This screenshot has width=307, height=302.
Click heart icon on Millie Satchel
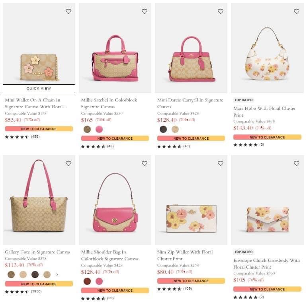click(x=145, y=12)
